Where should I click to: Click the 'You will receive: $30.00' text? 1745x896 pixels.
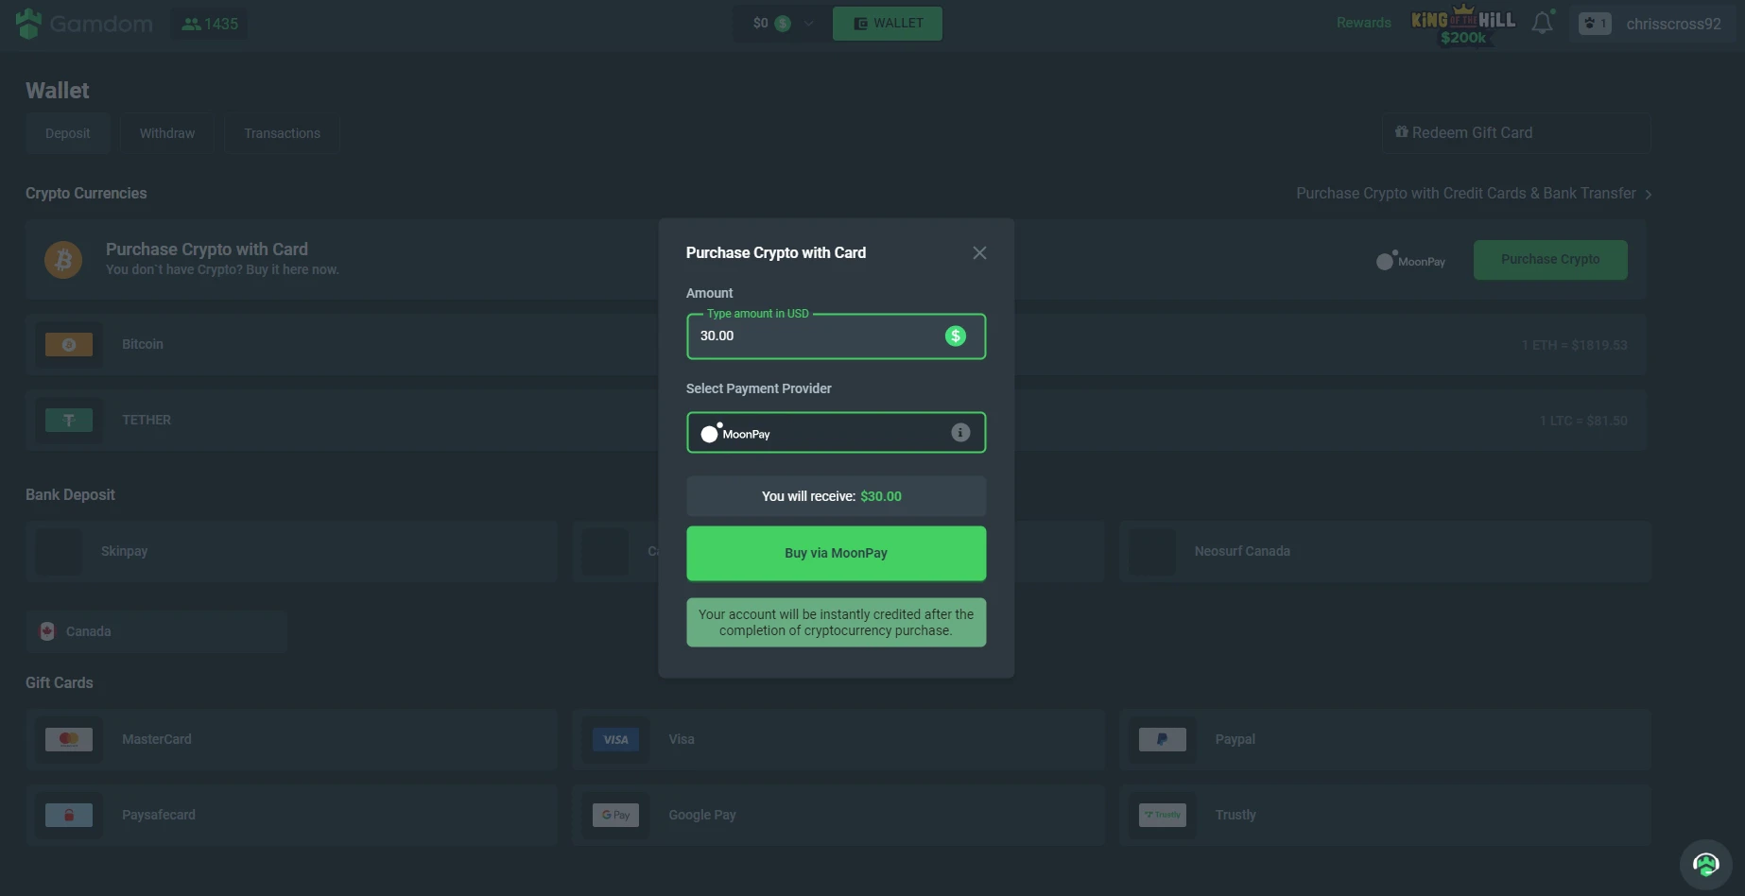point(832,496)
